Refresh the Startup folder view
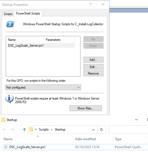This screenshot has width=148, height=158. click(102, 129)
